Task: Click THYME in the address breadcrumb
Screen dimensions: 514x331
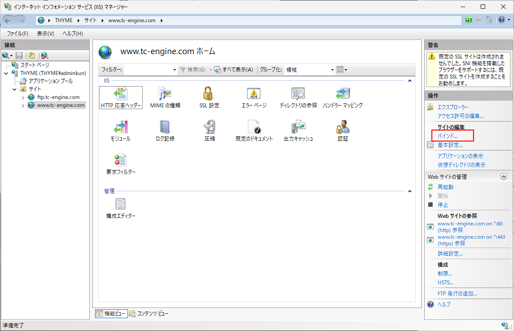Action: [64, 20]
